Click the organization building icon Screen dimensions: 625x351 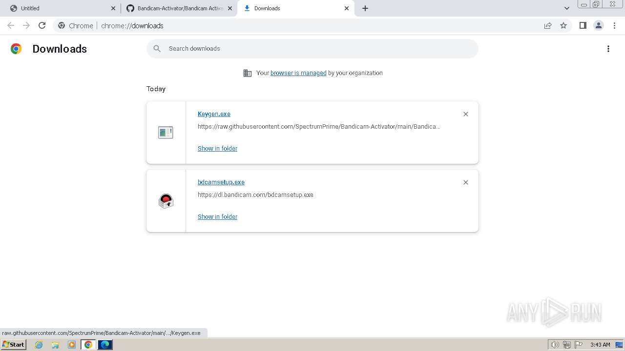click(248, 73)
